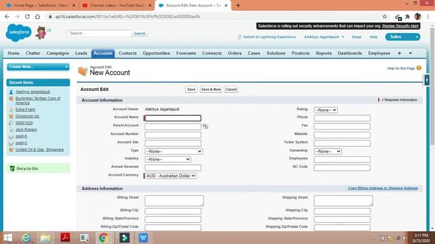435x244 pixels.
Task: Click the Save & New button
Action: [x=211, y=89]
